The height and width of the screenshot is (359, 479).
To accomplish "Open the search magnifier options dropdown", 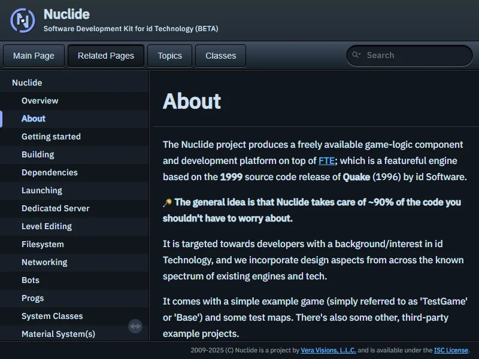I will click(356, 55).
